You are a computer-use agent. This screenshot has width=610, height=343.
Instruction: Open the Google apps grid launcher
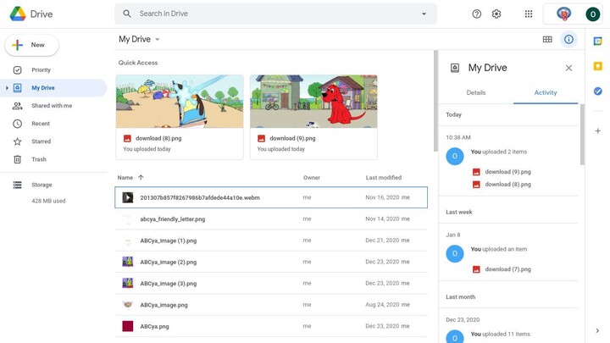pyautogui.click(x=529, y=14)
